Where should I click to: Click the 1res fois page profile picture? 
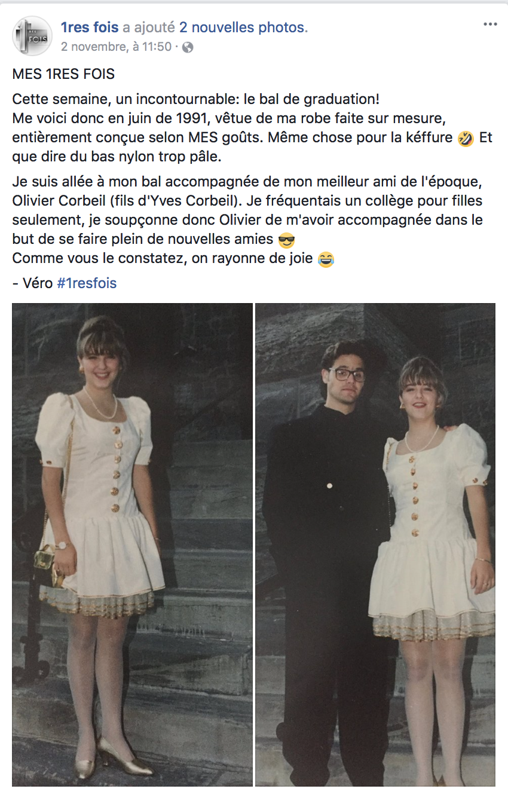tap(32, 36)
